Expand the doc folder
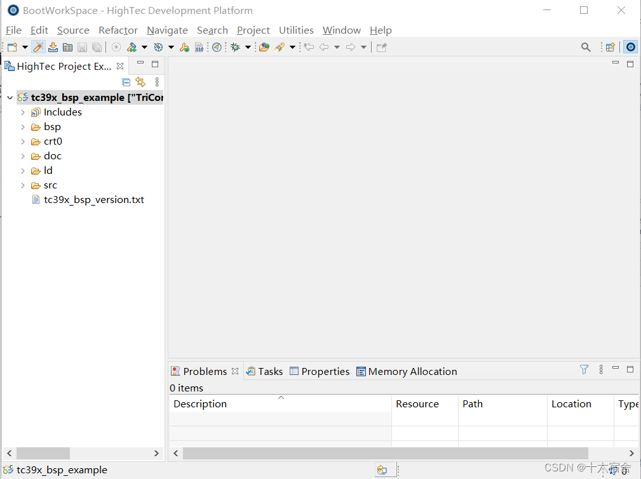This screenshot has height=479, width=641. click(x=23, y=156)
